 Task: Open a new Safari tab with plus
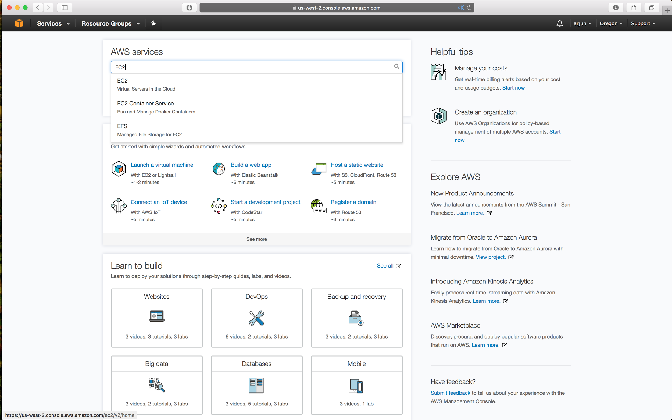(667, 10)
